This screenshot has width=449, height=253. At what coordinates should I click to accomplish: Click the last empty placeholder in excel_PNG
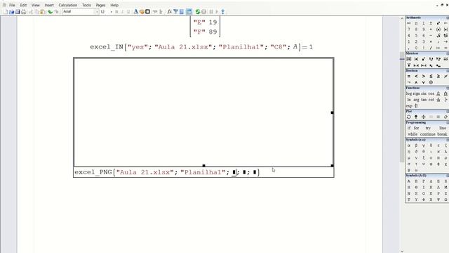click(255, 172)
